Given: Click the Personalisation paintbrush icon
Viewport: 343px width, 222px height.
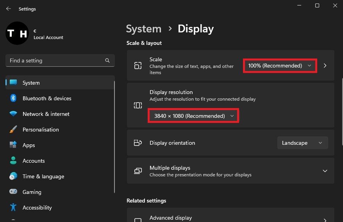Looking at the screenshot, I should click(x=13, y=130).
